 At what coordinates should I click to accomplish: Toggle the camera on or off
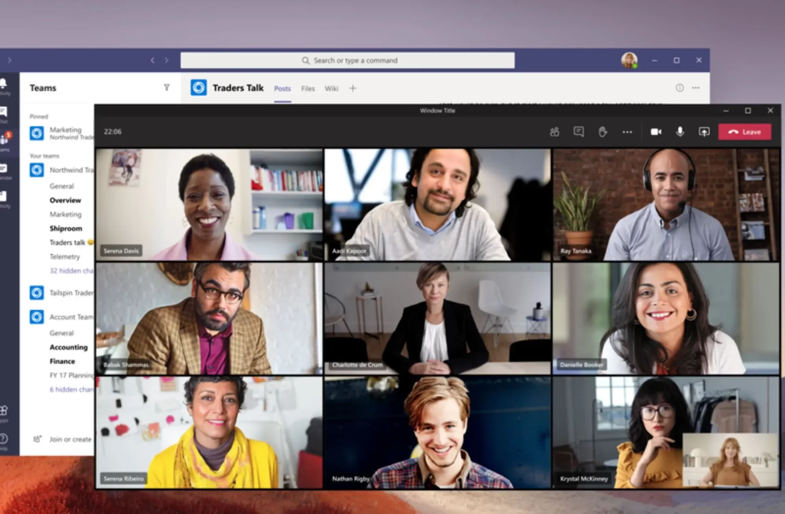pyautogui.click(x=656, y=132)
